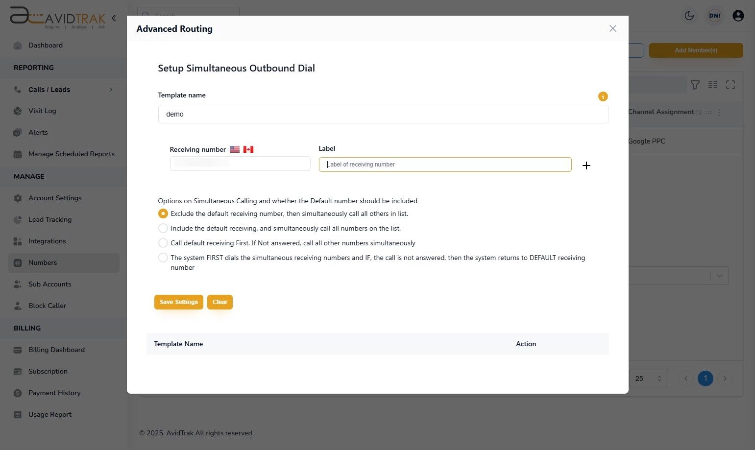Toggle dark mode with the moon icon
This screenshot has width=755, height=450.
tap(689, 16)
